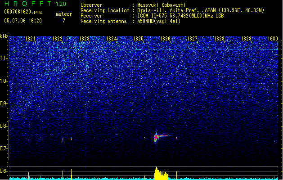Click the 'meteor' label

tap(64, 14)
